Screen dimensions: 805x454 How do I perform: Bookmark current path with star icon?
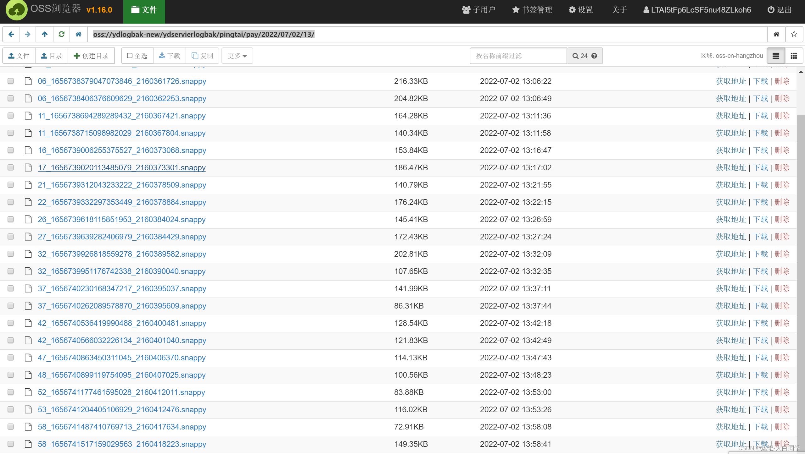794,34
